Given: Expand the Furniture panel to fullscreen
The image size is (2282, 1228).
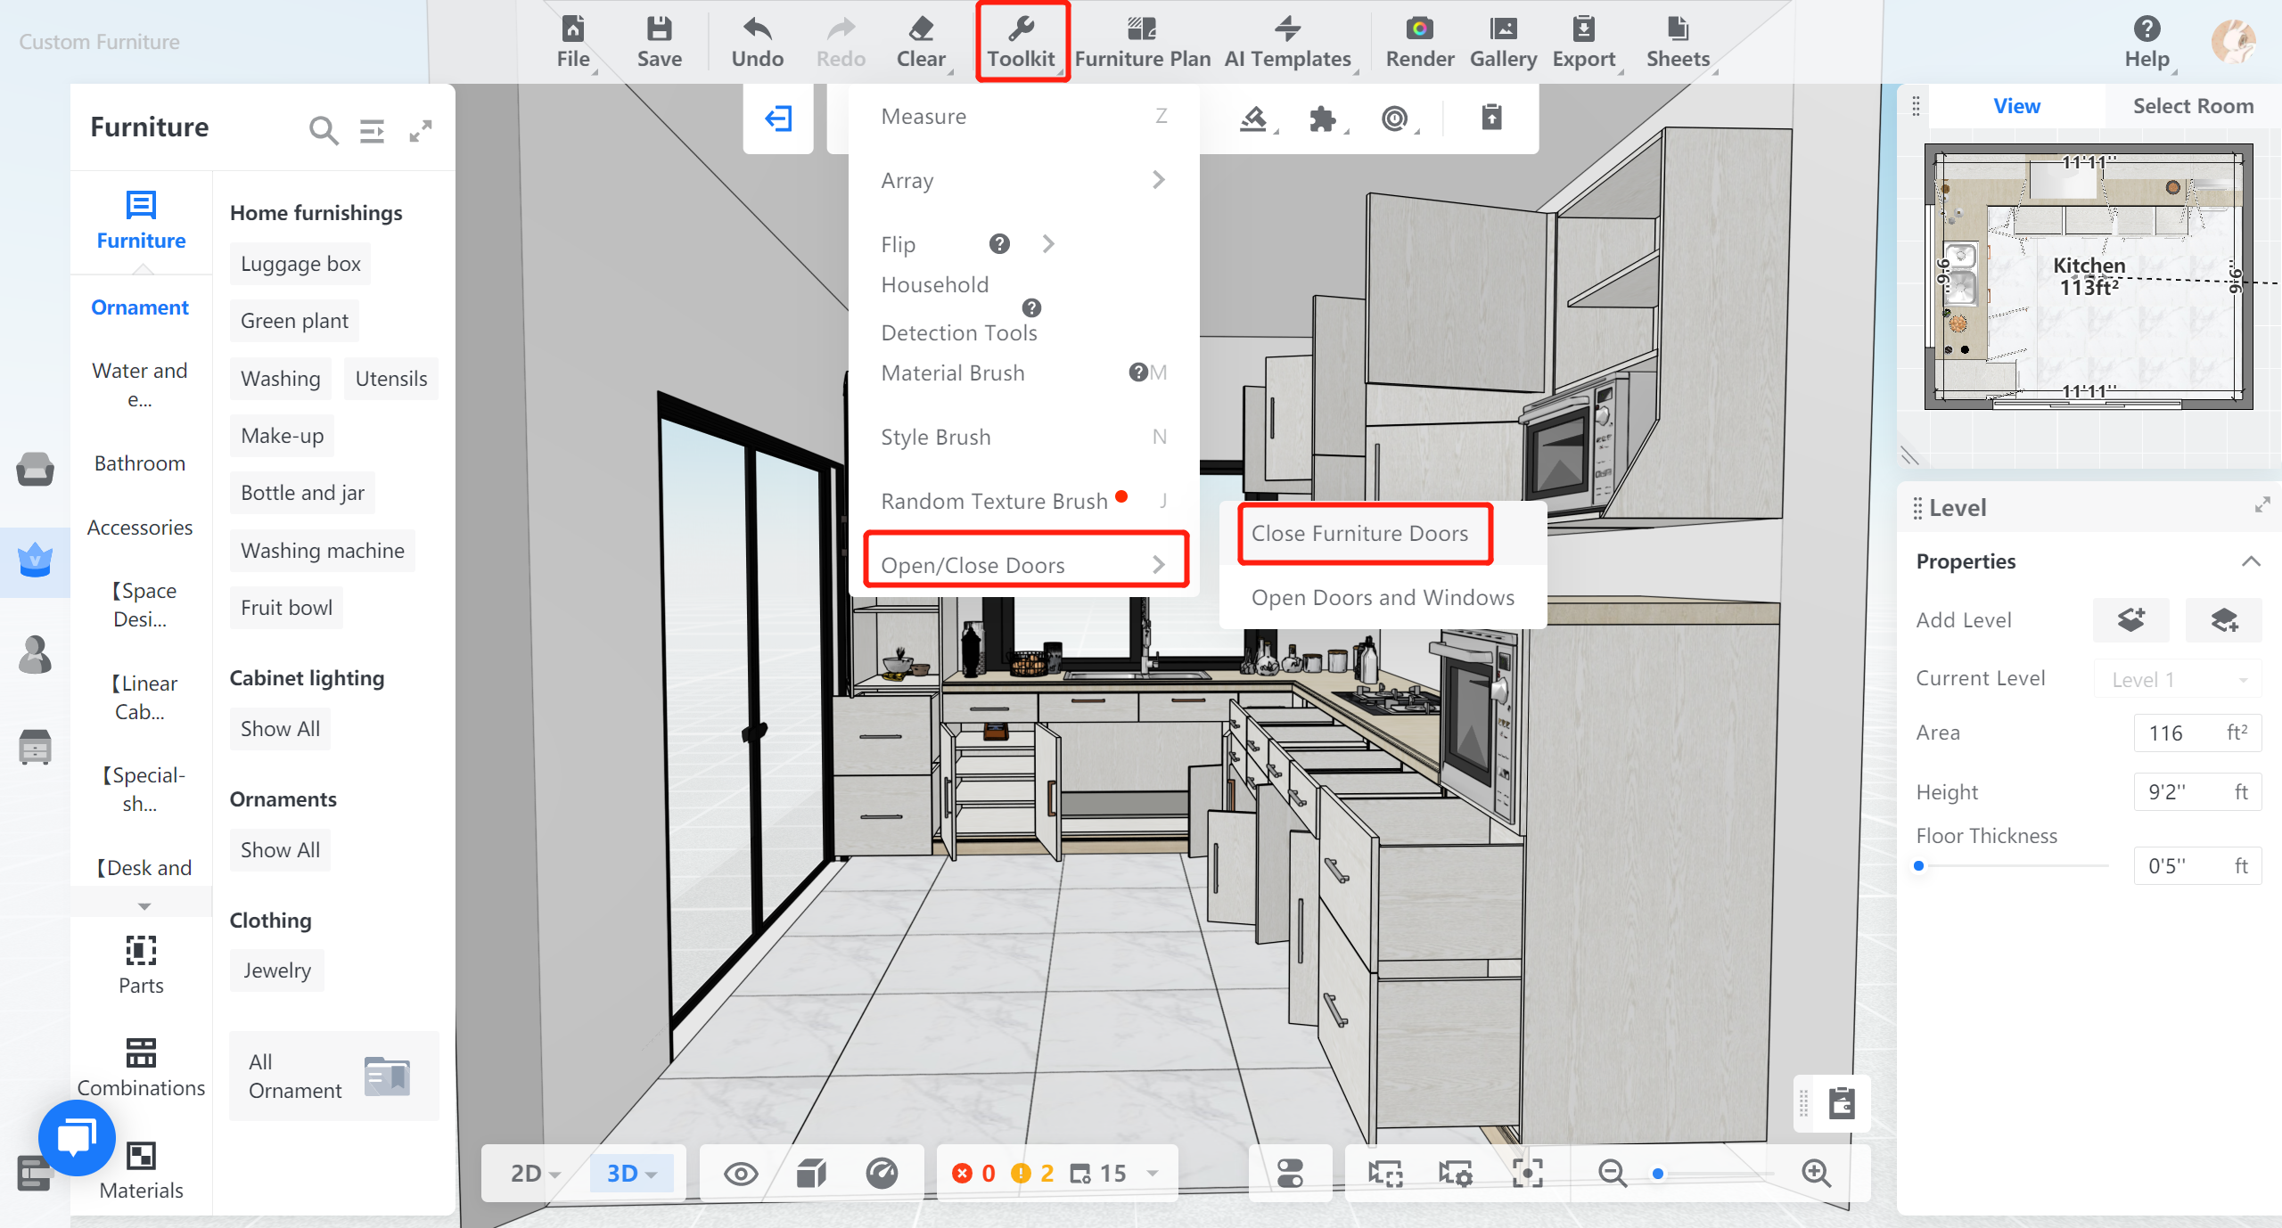Looking at the screenshot, I should click(421, 131).
